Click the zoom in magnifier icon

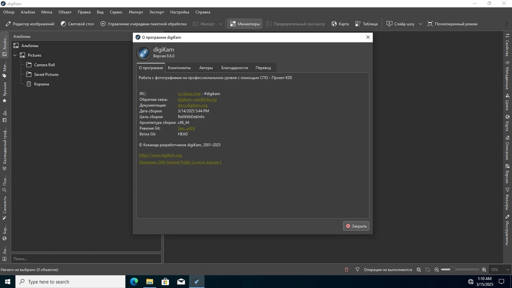[484, 270]
